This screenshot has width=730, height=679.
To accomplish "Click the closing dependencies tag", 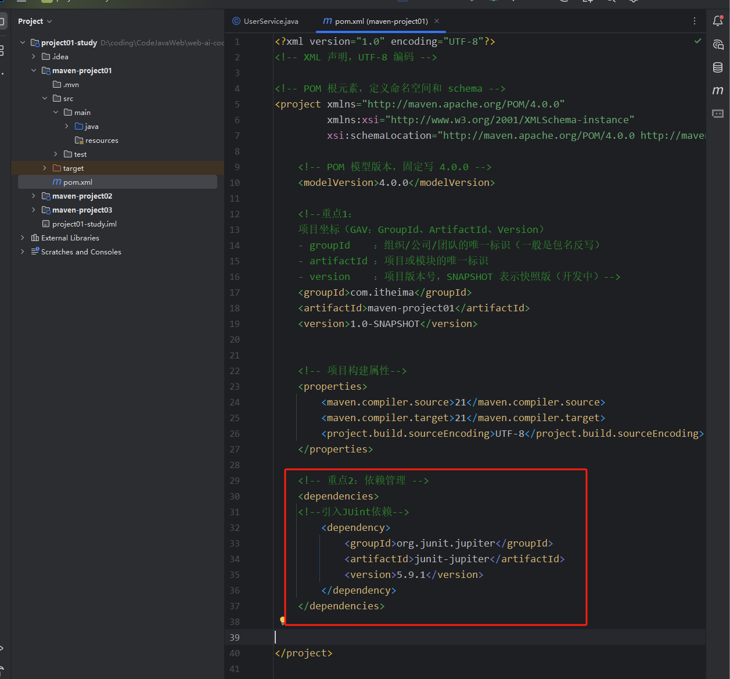I will point(341,606).
